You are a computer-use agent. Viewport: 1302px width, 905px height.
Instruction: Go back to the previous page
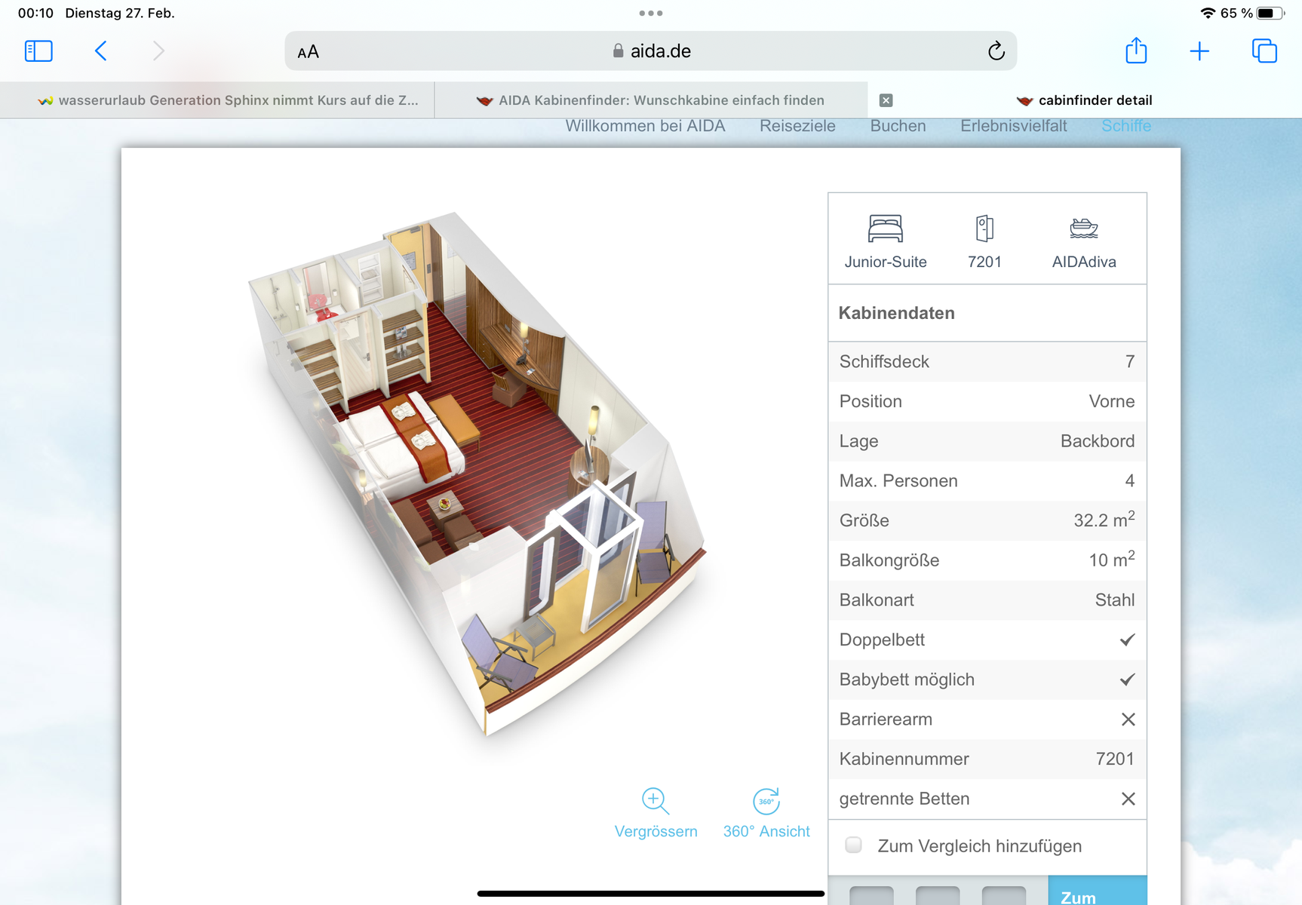(x=101, y=51)
